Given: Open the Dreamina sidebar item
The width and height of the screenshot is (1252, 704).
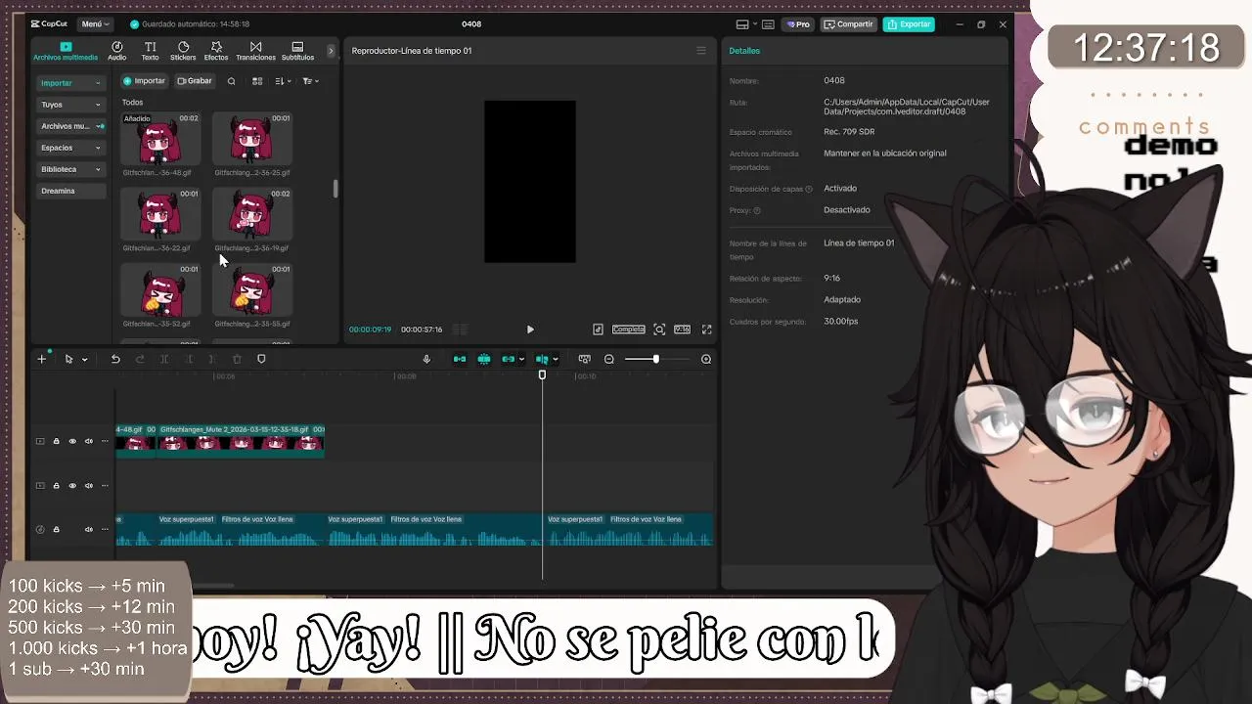Looking at the screenshot, I should (x=70, y=191).
